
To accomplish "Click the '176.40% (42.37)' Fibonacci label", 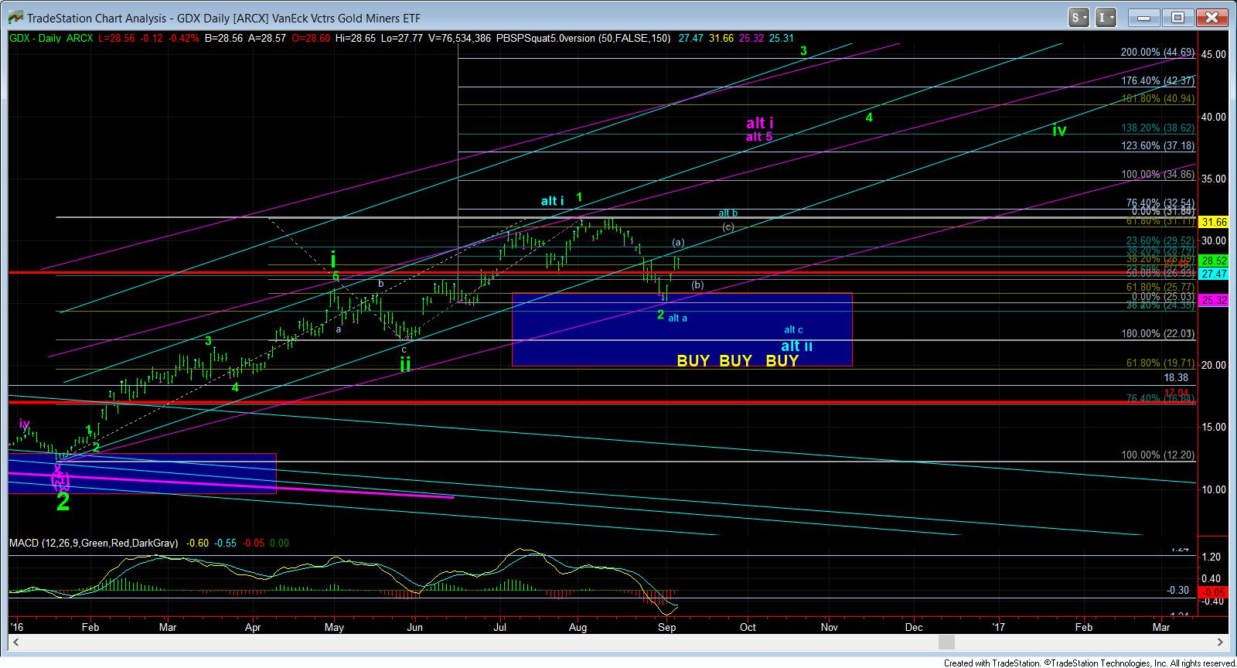I will [x=1157, y=80].
